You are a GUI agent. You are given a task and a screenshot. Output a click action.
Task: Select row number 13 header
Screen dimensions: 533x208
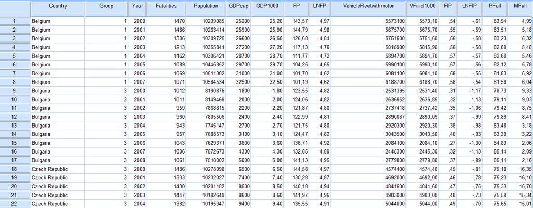pyautogui.click(x=15, y=126)
